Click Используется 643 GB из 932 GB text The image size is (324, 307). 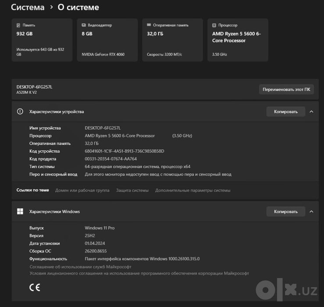point(40,52)
